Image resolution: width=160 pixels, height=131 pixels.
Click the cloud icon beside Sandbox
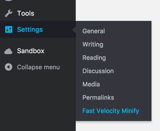pyautogui.click(x=9, y=51)
